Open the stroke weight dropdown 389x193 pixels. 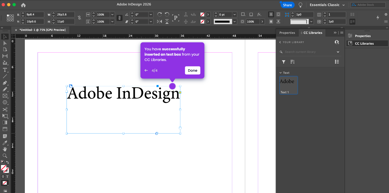235,15
